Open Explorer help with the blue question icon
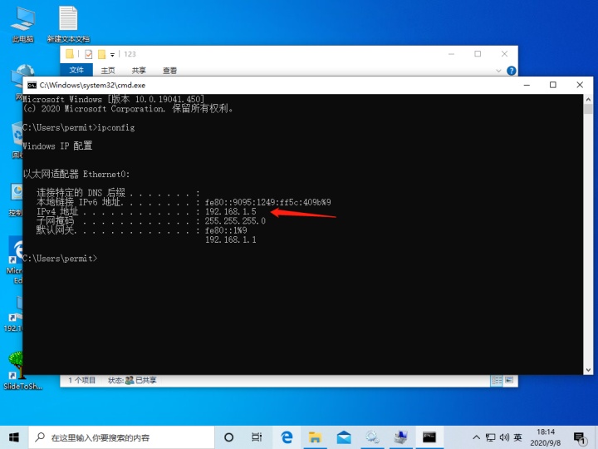 (x=511, y=71)
